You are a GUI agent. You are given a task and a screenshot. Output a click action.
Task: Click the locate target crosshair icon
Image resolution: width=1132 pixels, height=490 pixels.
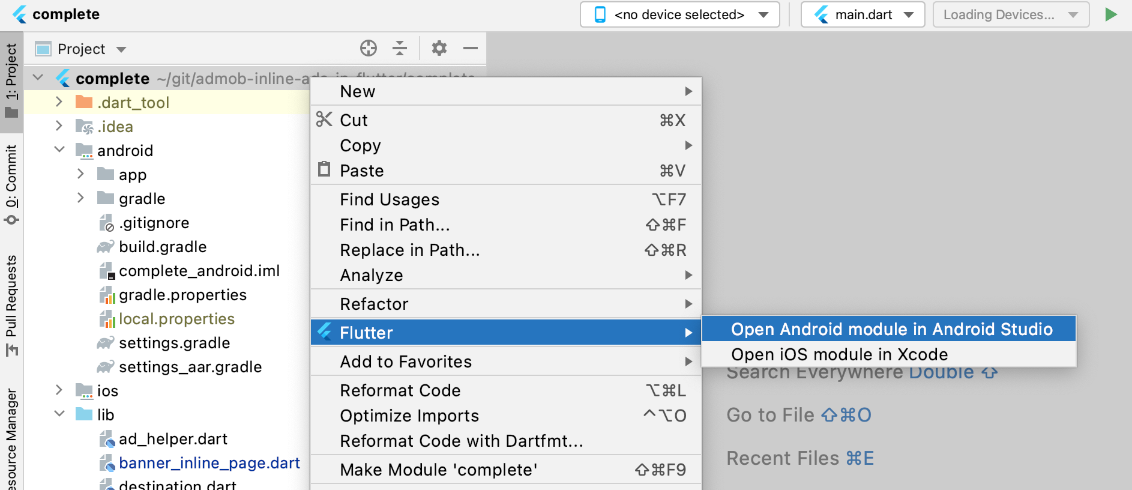click(x=369, y=48)
